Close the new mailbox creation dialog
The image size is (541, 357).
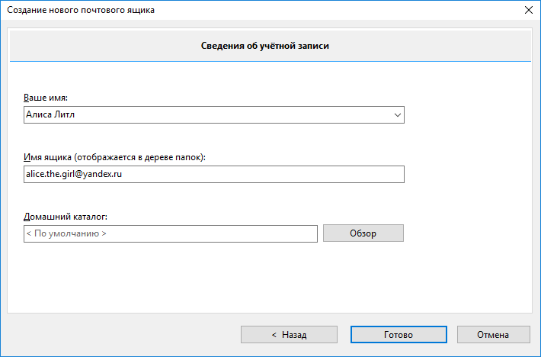(528, 10)
